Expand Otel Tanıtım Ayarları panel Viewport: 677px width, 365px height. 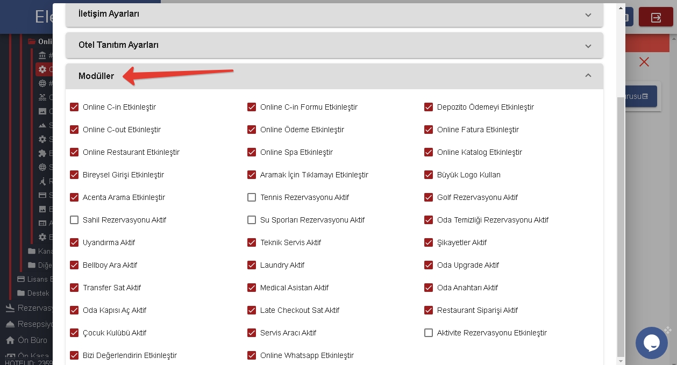(x=588, y=46)
